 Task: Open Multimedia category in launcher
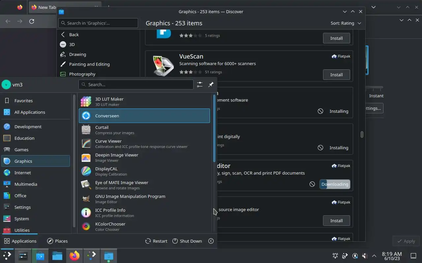pyautogui.click(x=36, y=184)
